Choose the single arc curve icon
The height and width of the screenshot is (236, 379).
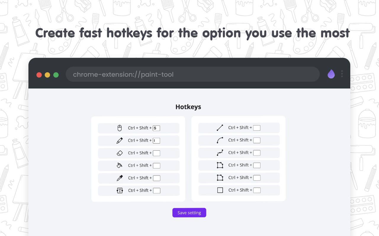pos(220,140)
